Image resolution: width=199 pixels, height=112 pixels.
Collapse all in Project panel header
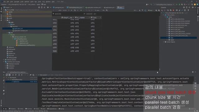tap(44, 7)
